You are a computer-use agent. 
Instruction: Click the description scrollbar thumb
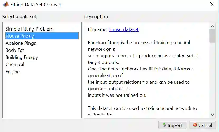(212, 36)
